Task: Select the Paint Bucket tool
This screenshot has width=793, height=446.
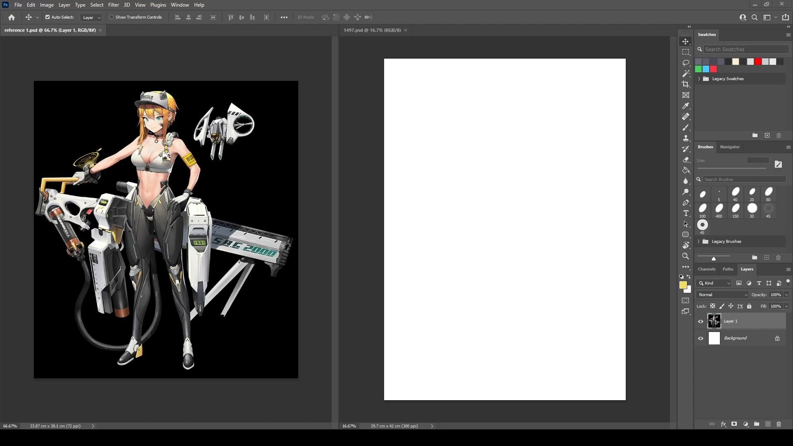Action: (x=686, y=170)
